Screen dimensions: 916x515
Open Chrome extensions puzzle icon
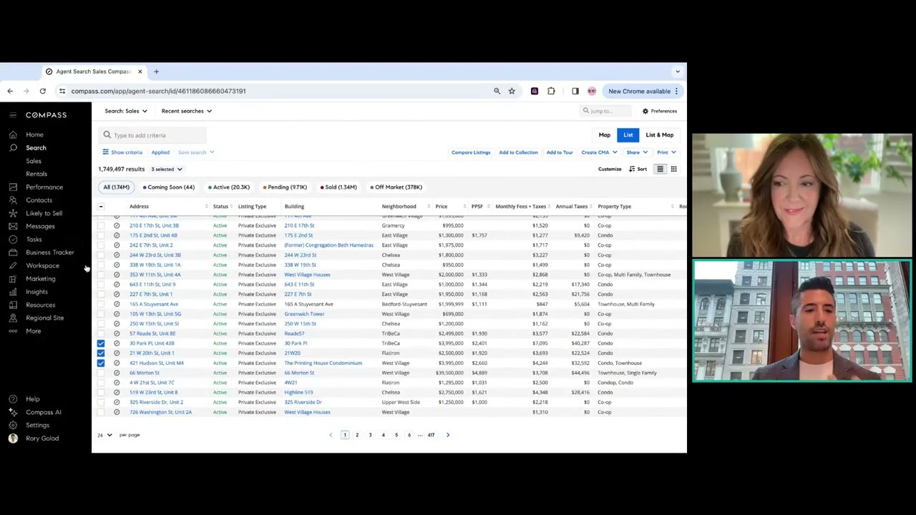point(551,91)
